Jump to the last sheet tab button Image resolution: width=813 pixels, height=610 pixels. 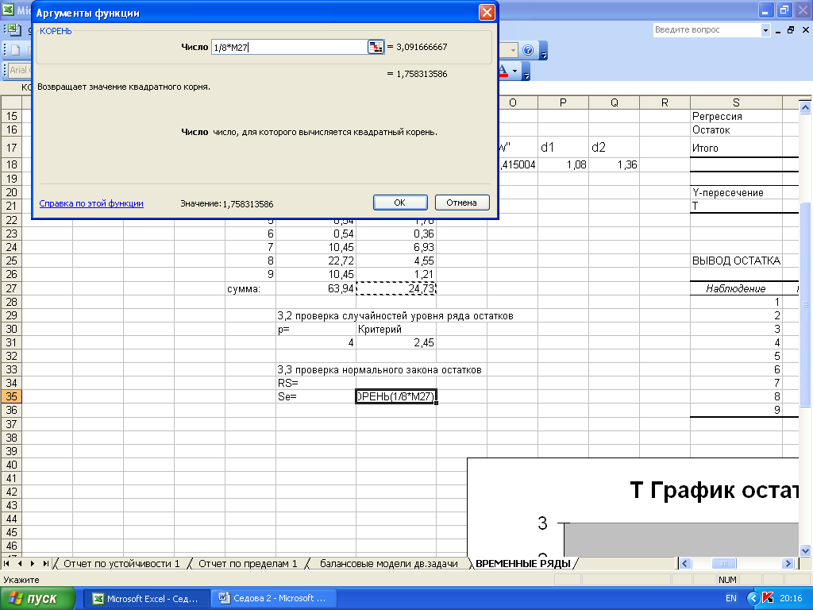(45, 563)
